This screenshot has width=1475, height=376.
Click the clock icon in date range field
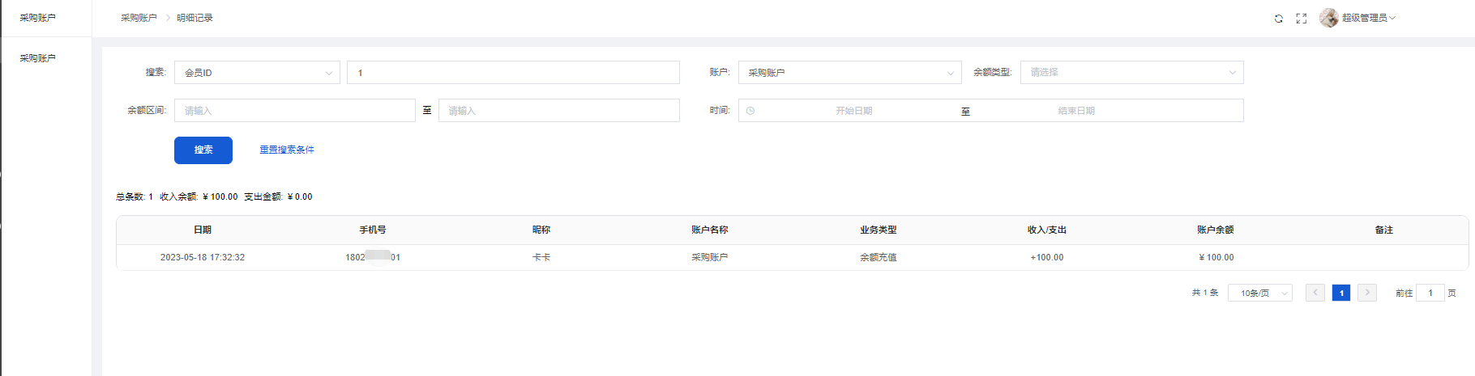(750, 111)
